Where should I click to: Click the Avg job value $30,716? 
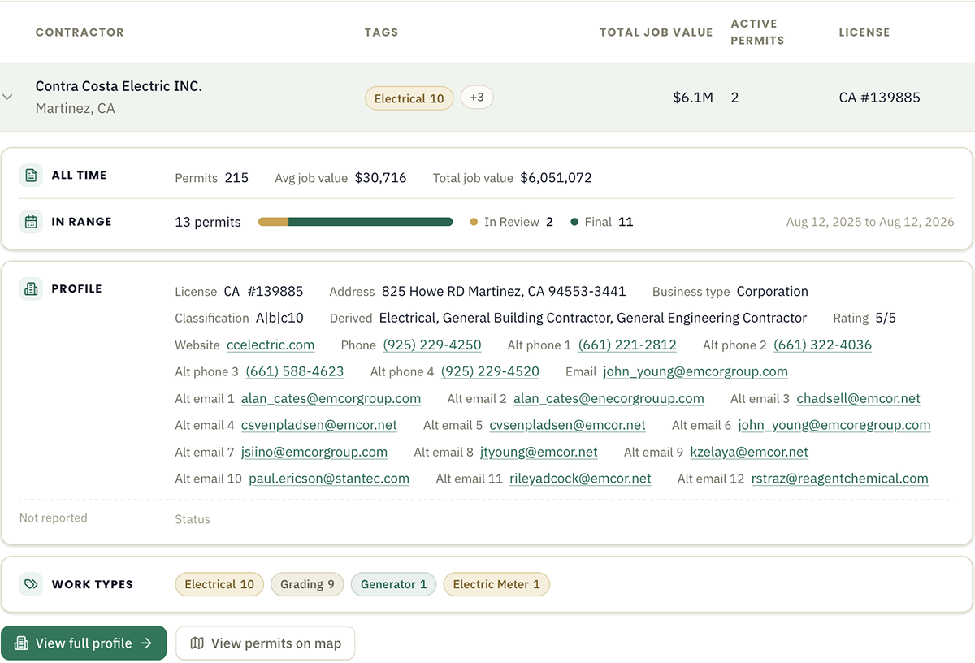380,178
